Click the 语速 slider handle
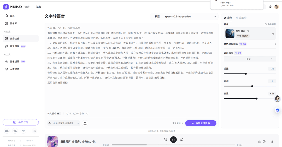 246,74
